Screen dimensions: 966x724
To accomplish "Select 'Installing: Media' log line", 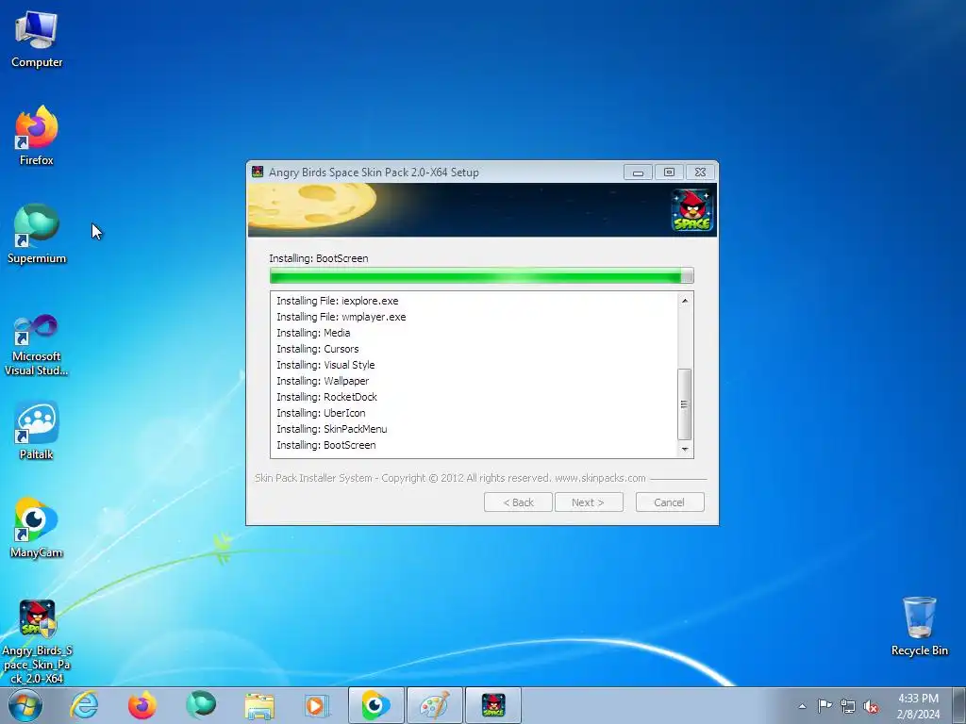I will pyautogui.click(x=313, y=333).
